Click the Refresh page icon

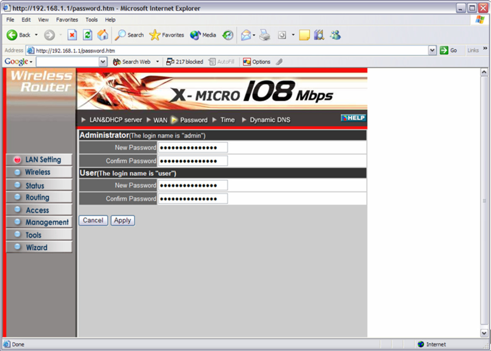click(87, 35)
